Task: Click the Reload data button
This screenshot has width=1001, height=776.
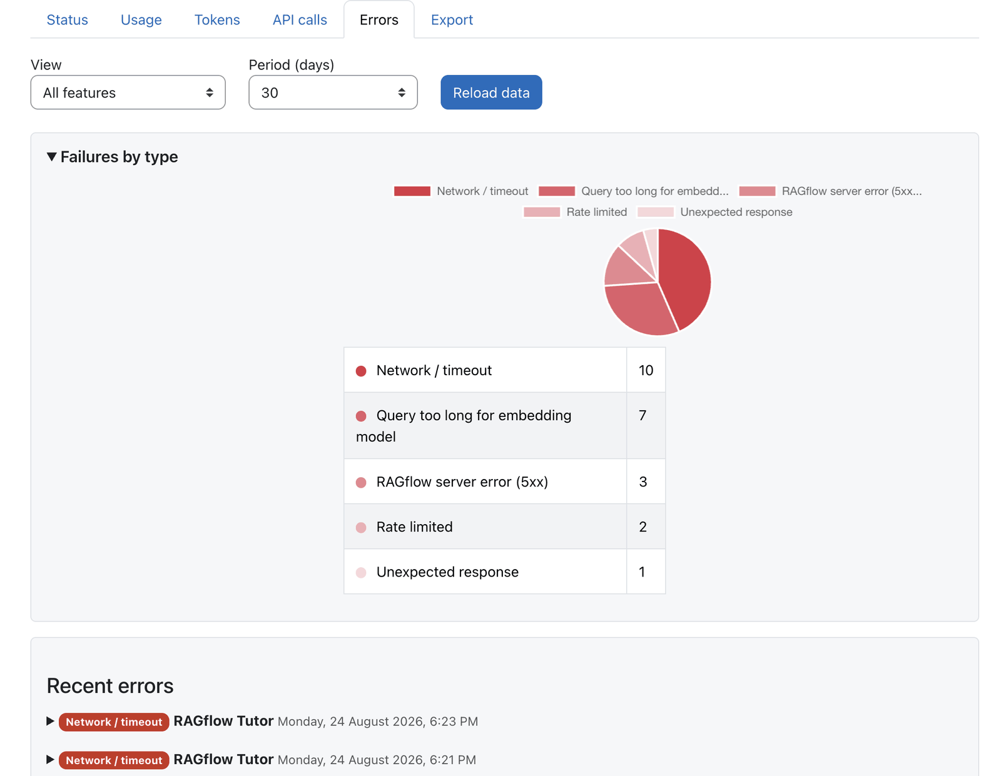Action: (491, 93)
